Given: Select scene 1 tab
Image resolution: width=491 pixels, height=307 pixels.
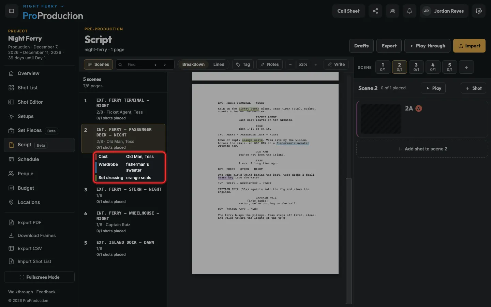Looking at the screenshot, I should pyautogui.click(x=383, y=67).
